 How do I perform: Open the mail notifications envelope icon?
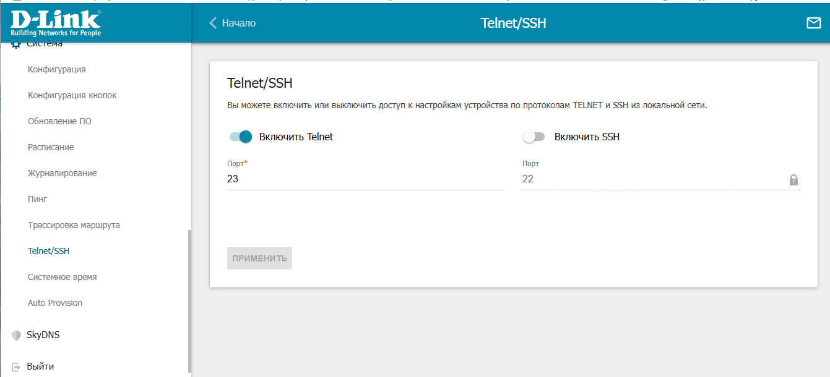pyautogui.click(x=813, y=23)
